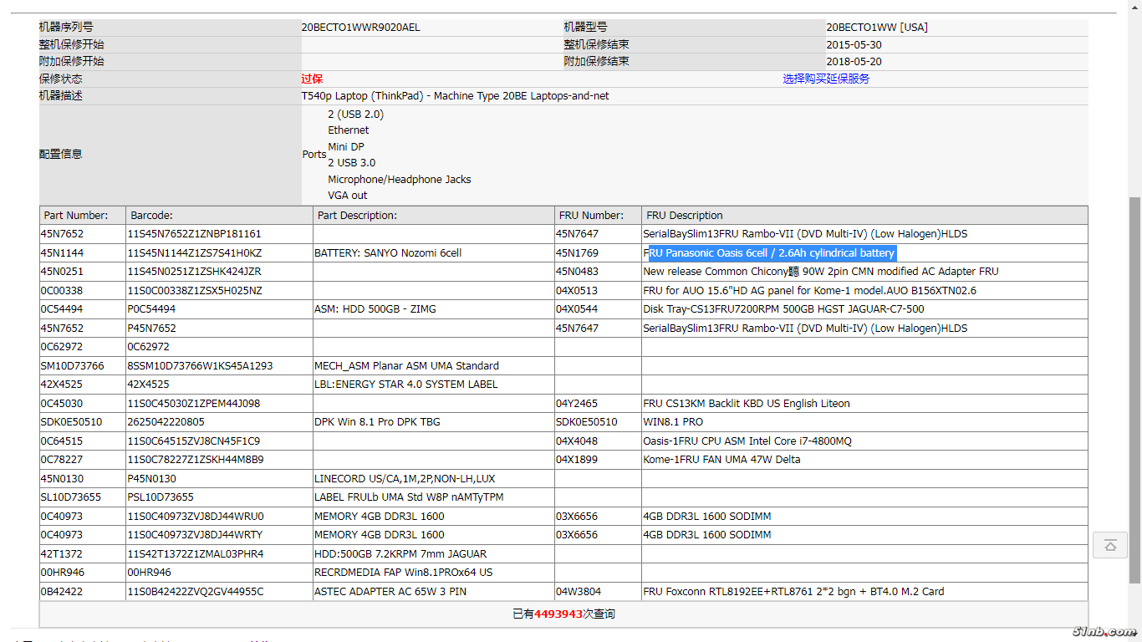The width and height of the screenshot is (1142, 642).
Task: Click the ASTEC ADAPTER AC 65W description
Action: 390,592
